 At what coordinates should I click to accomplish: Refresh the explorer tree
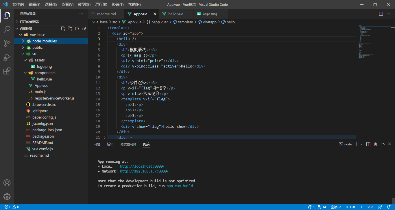[x=77, y=29]
